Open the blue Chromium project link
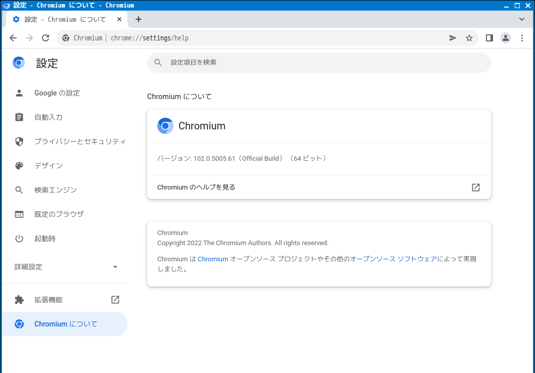 (x=213, y=259)
